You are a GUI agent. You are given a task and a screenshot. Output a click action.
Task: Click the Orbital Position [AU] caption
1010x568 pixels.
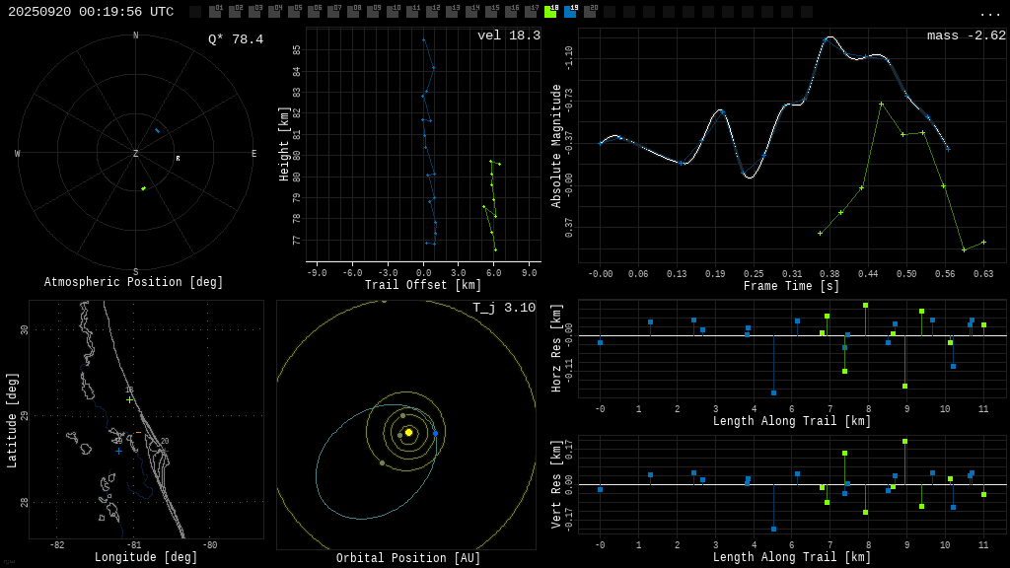pos(408,558)
